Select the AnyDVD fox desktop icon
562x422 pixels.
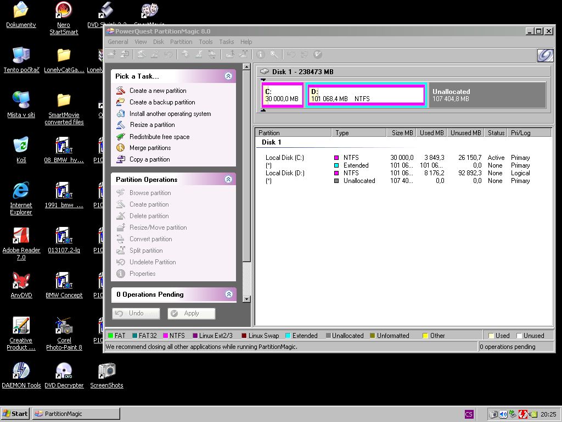coord(21,285)
